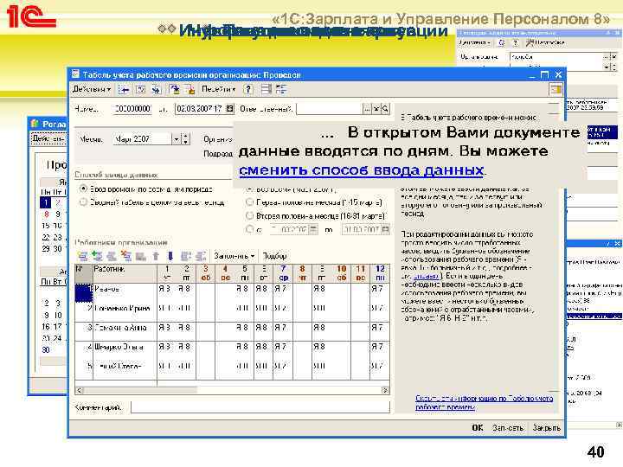Select date 30 in the lower background calendar
623x467 pixels.
46,350
